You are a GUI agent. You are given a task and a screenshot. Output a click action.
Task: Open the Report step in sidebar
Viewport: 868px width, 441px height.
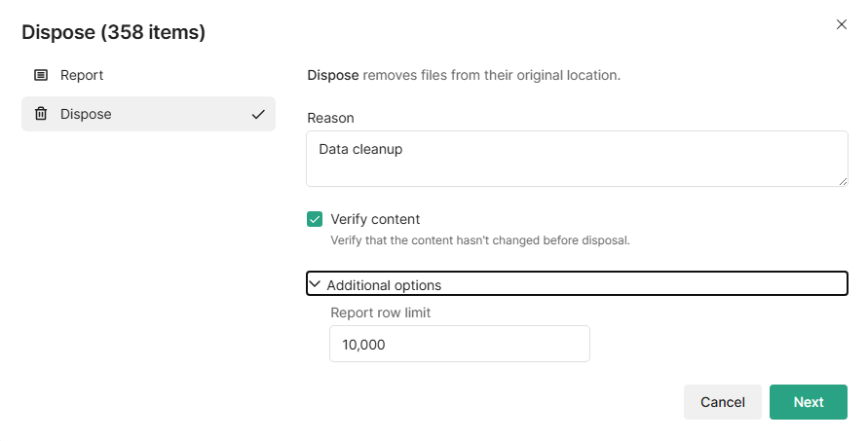point(82,75)
